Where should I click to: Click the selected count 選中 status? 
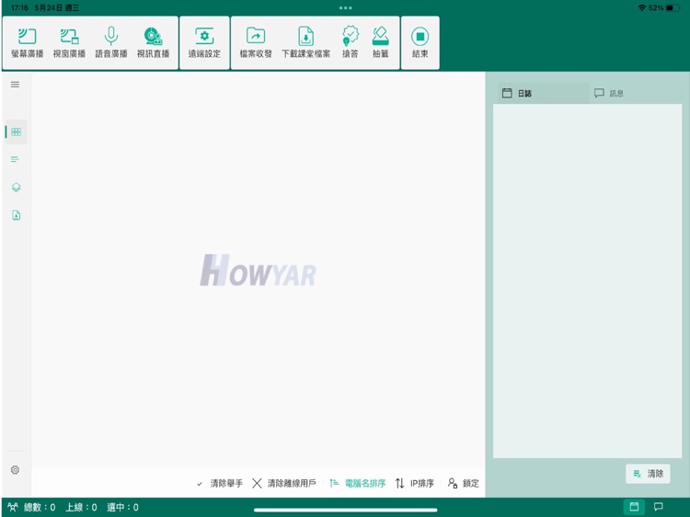coord(122,508)
